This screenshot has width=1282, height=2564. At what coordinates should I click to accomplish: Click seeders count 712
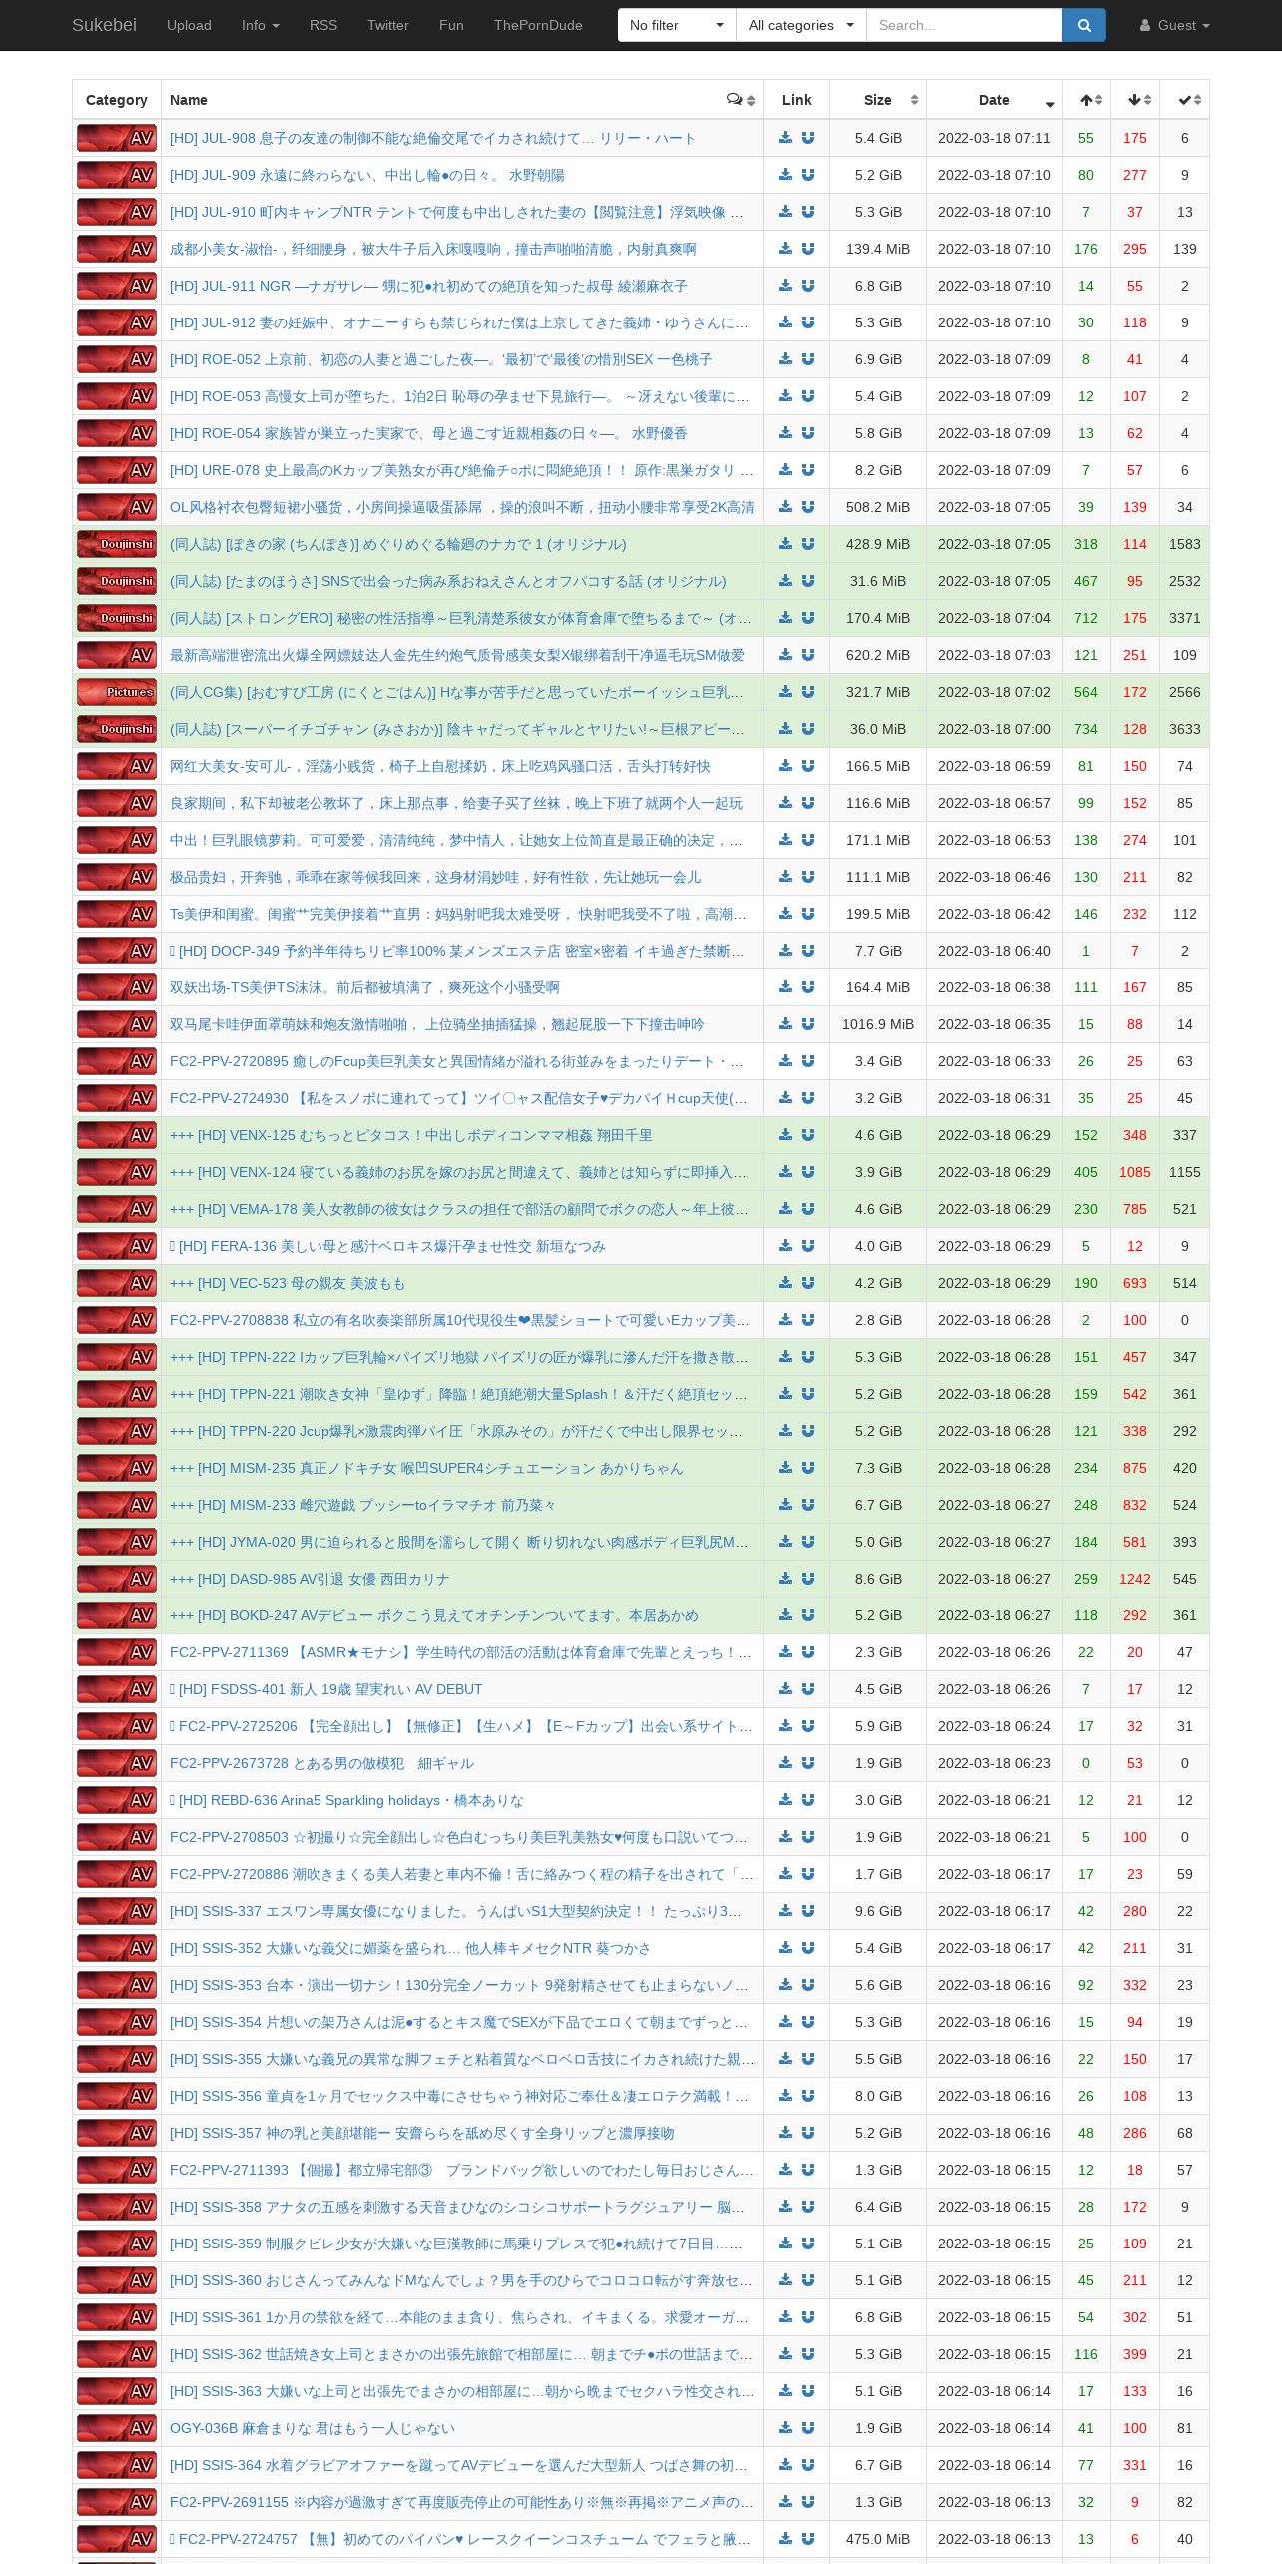pos(1086,618)
